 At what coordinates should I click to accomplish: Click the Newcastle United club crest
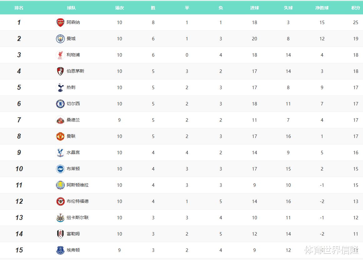click(60, 218)
